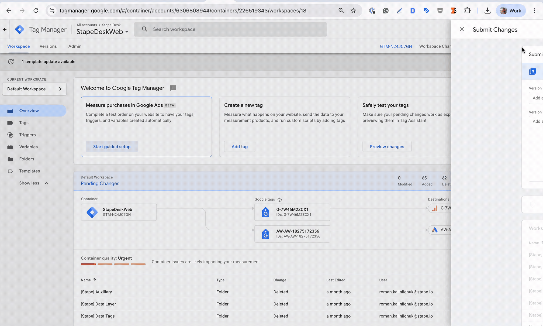The image size is (543, 326).
Task: Click the 65 Added count
Action: 427,181
